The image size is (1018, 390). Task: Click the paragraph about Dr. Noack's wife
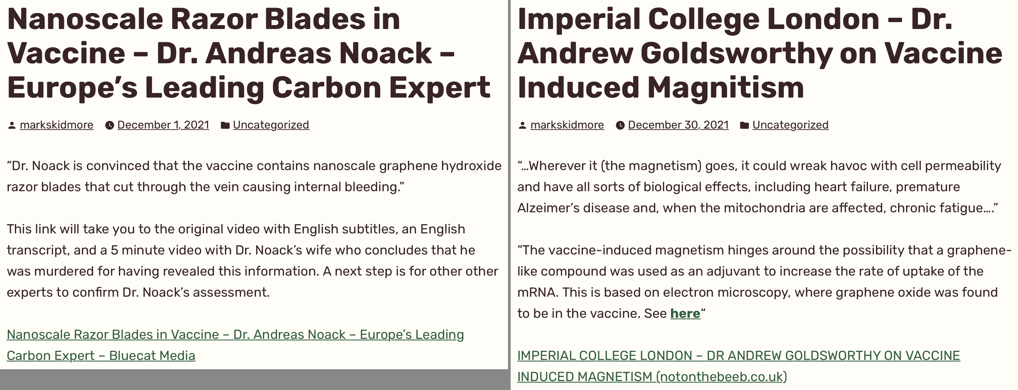(x=252, y=261)
